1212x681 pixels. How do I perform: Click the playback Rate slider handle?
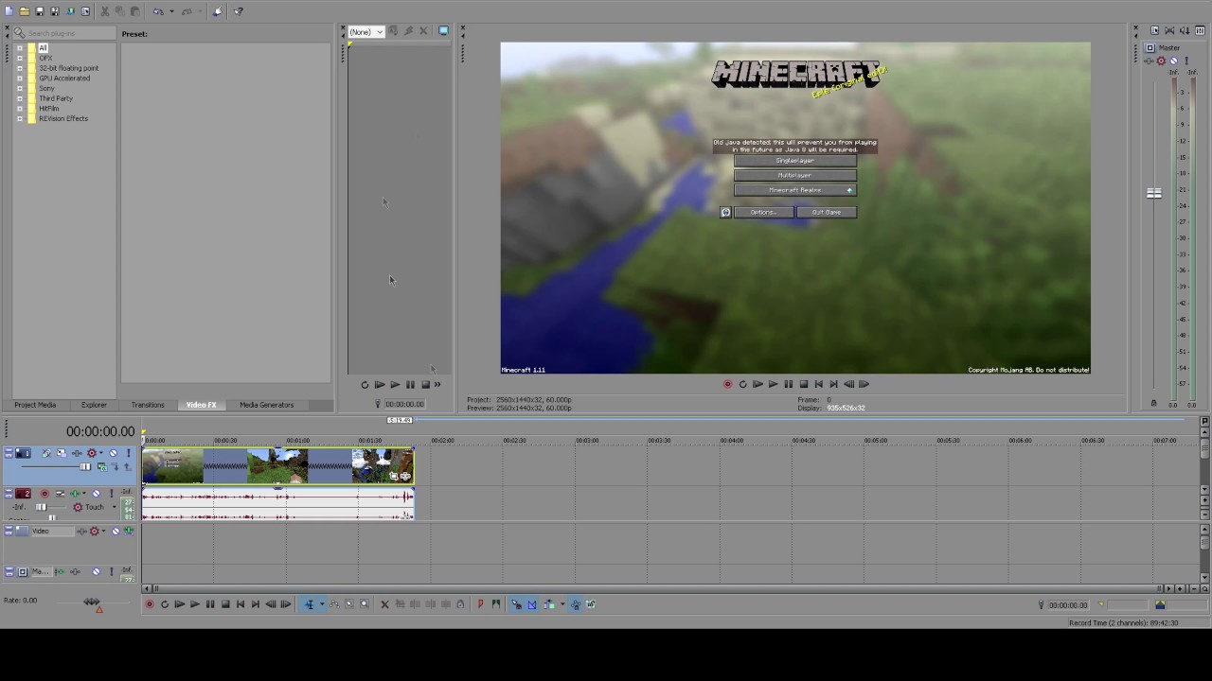pos(92,602)
